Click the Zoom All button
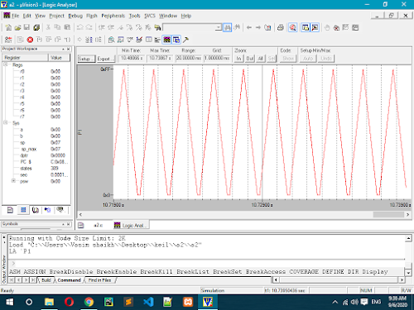414x310 pixels. click(x=260, y=59)
